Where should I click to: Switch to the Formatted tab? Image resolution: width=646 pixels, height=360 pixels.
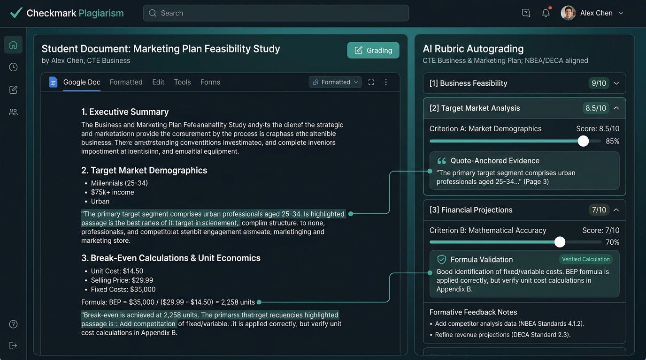126,82
